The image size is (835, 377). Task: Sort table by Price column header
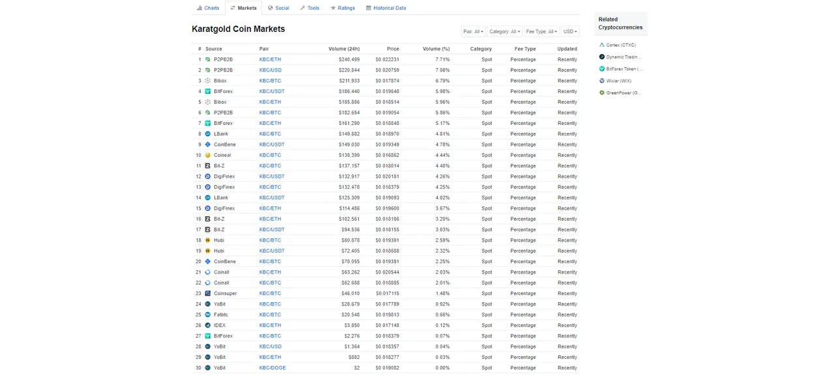pyautogui.click(x=393, y=49)
